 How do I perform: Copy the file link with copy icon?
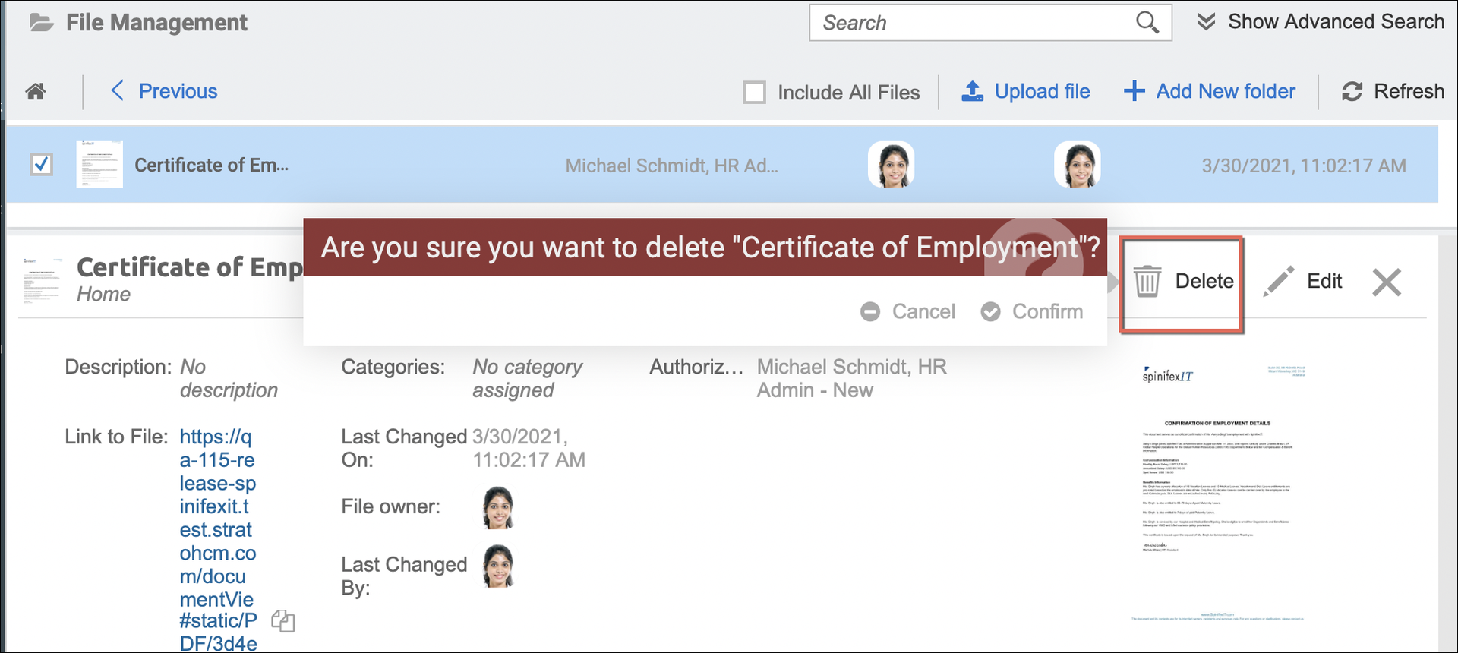point(283,621)
